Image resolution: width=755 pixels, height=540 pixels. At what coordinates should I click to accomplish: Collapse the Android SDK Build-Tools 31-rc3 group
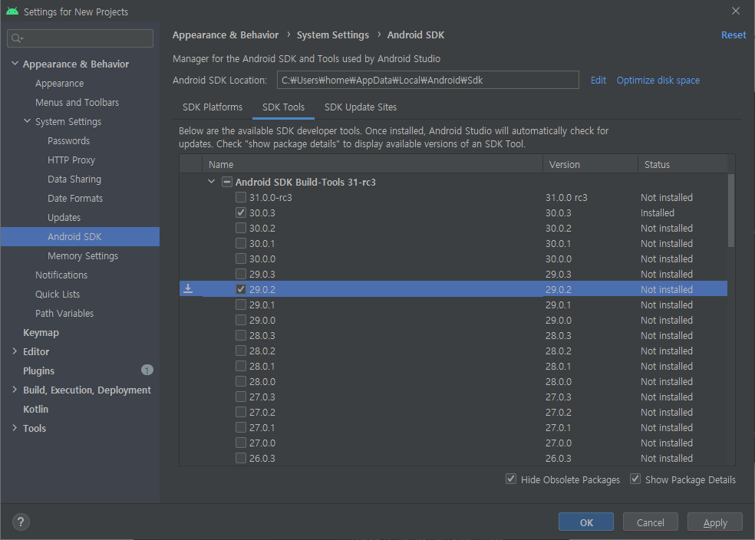click(211, 182)
